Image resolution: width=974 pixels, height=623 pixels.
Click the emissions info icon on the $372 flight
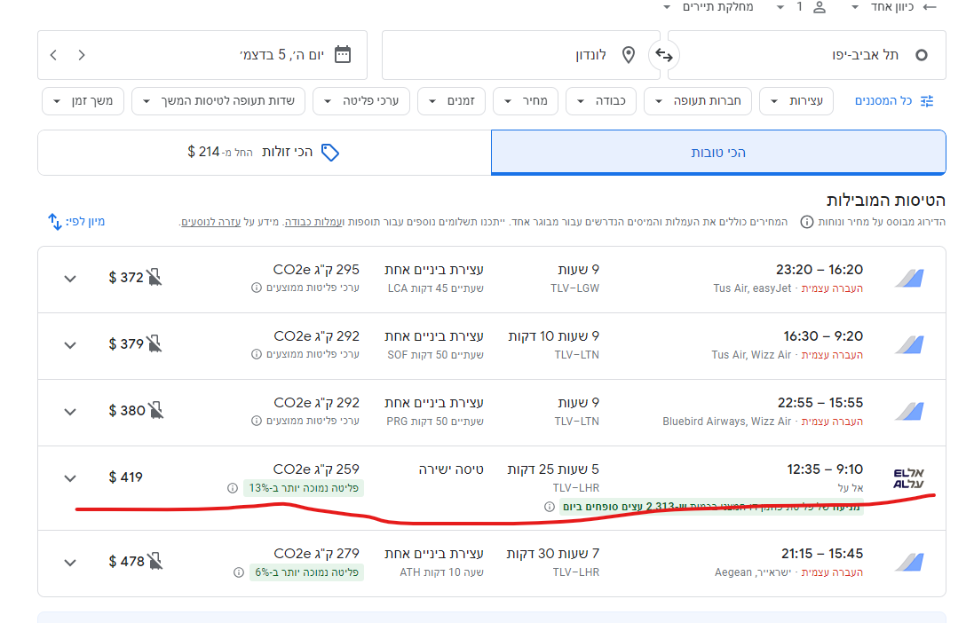click(x=257, y=288)
